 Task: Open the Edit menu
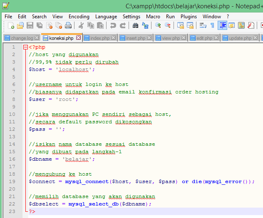(x=22, y=17)
